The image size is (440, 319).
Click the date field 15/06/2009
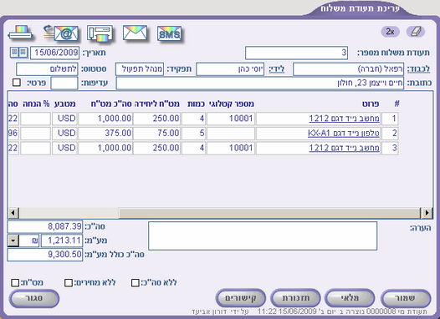[55, 53]
